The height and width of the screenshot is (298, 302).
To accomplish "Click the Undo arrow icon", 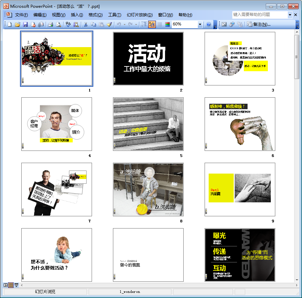I will [x=119, y=24].
